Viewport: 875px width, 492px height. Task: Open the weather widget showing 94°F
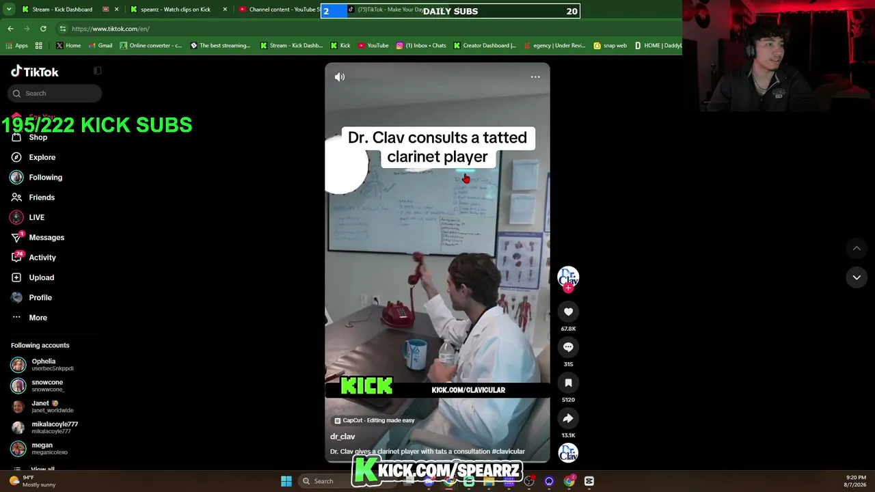[33, 481]
